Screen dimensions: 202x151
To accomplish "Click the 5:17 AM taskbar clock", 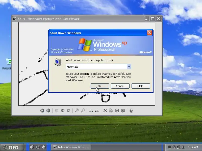I will pyautogui.click(x=193, y=147).
